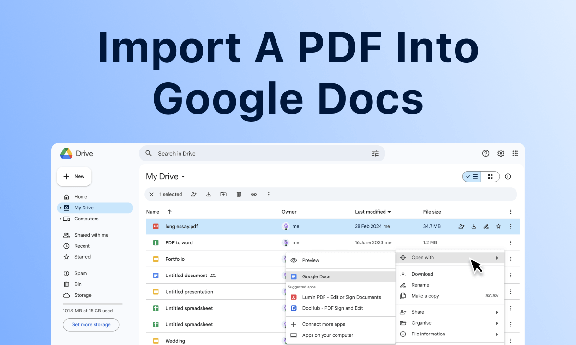
Task: Open search filters with the sliders icon
Action: tap(375, 153)
